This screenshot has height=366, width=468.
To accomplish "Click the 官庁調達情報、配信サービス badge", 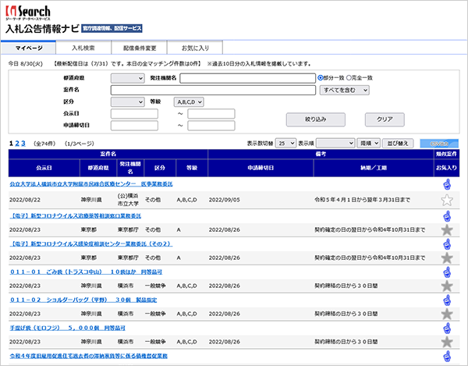I will tap(112, 28).
